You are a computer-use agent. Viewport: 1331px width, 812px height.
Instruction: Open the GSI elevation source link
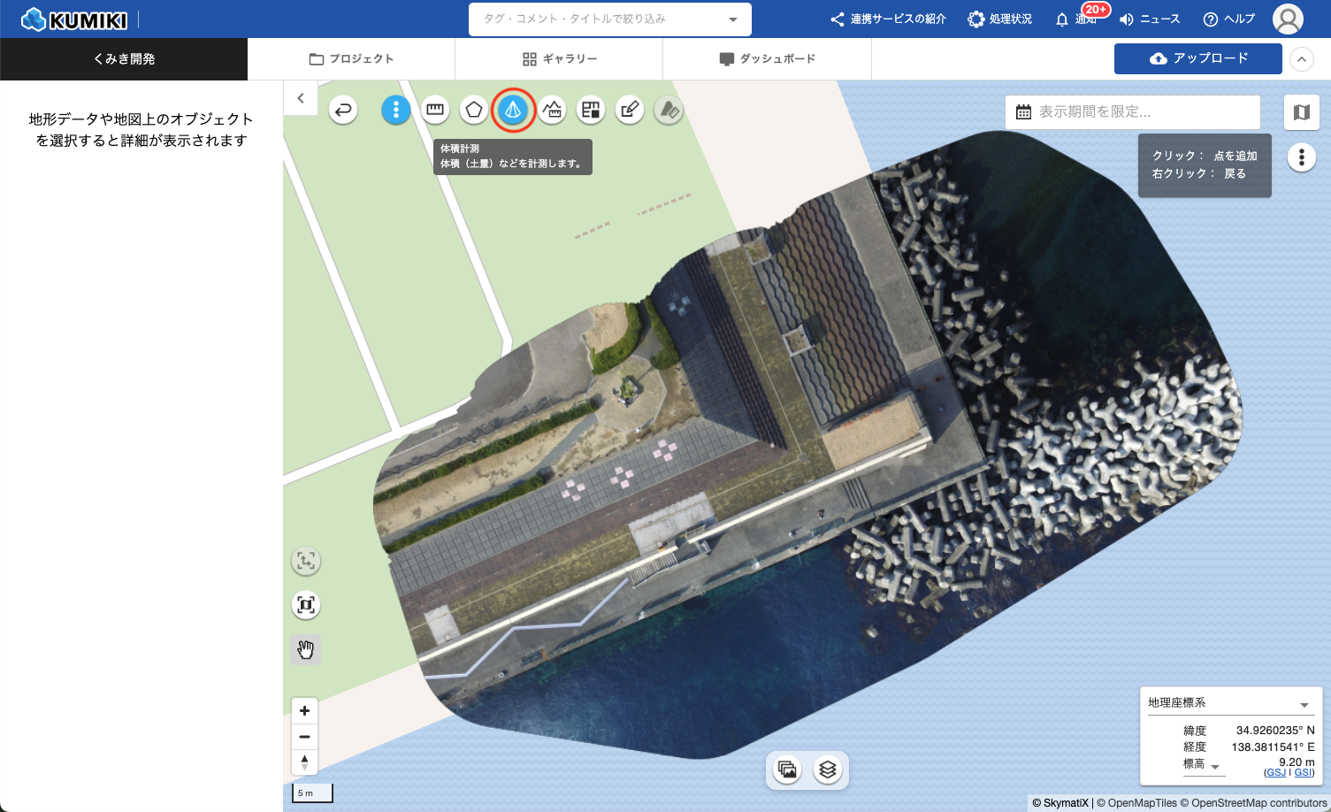[x=1303, y=772]
